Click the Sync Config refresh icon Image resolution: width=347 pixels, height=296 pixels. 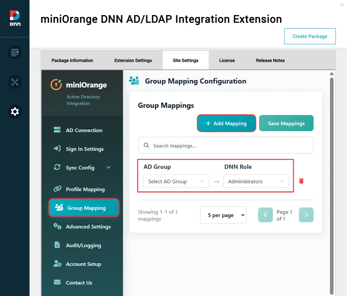tap(57, 167)
